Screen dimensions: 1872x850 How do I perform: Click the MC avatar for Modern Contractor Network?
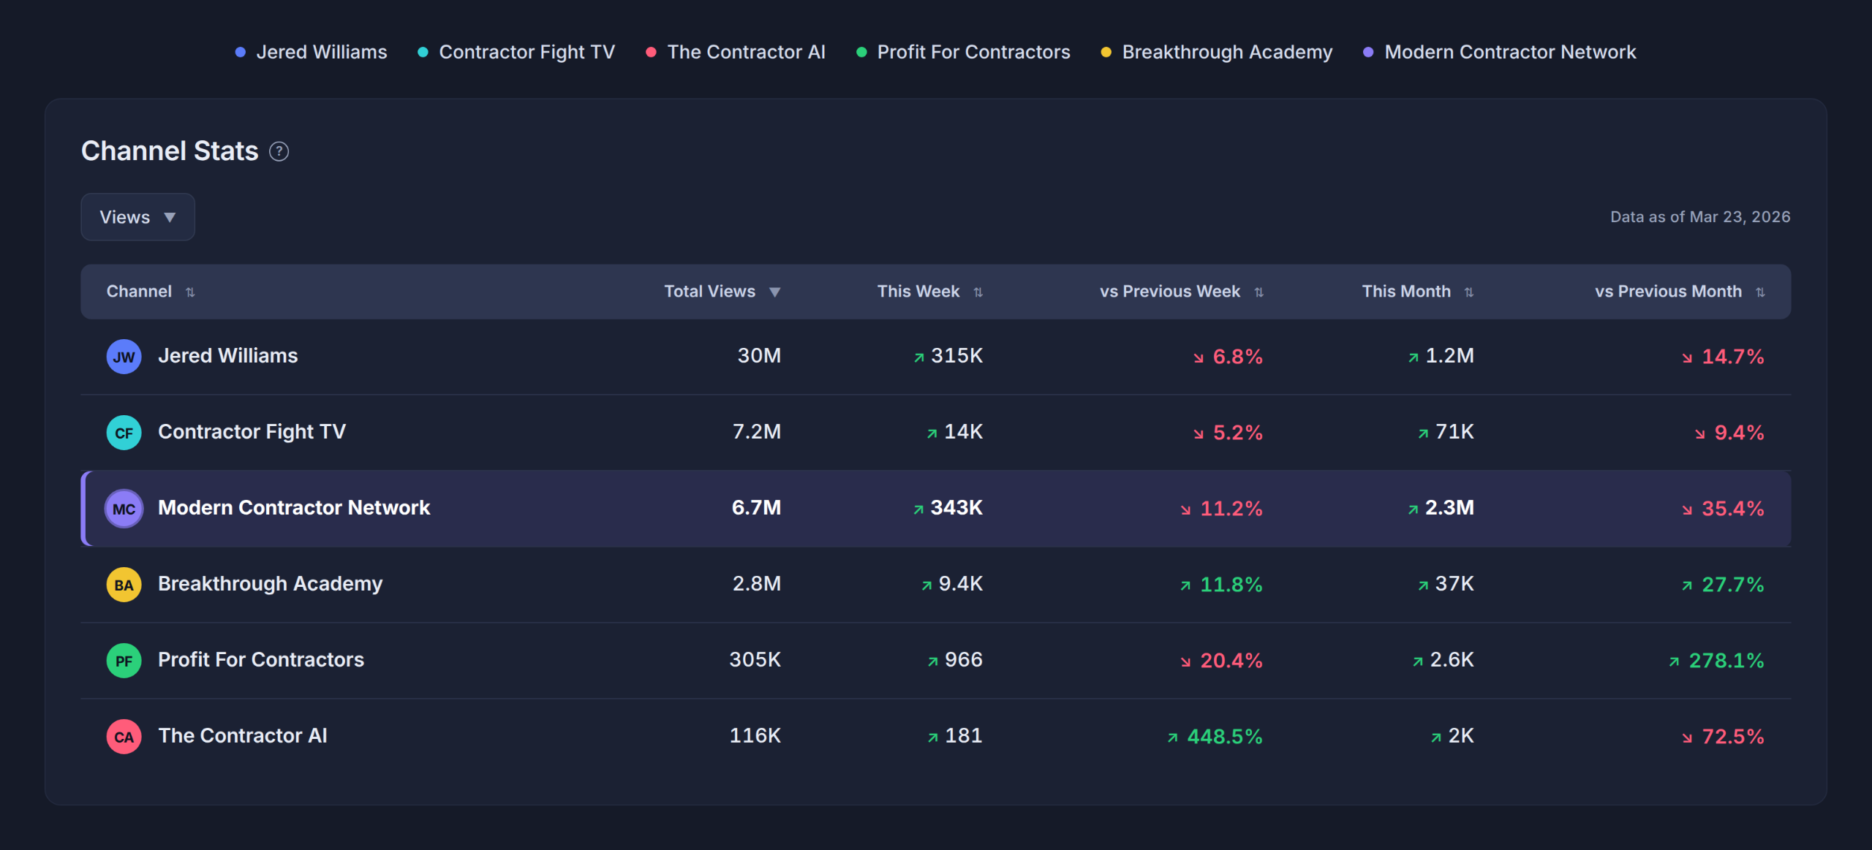click(124, 509)
